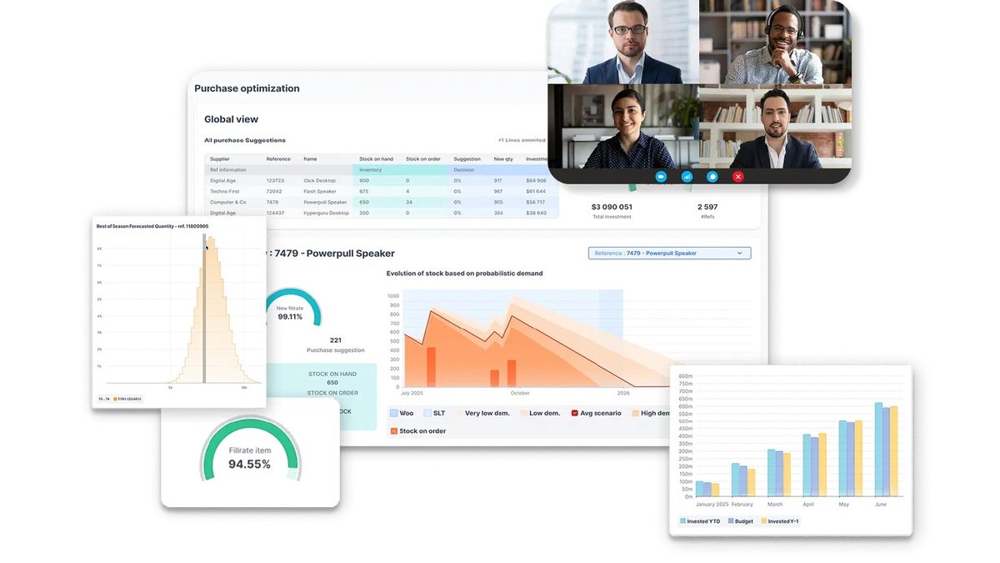Click the blue camera icon in the video call
The image size is (1000, 563).
[x=661, y=177]
